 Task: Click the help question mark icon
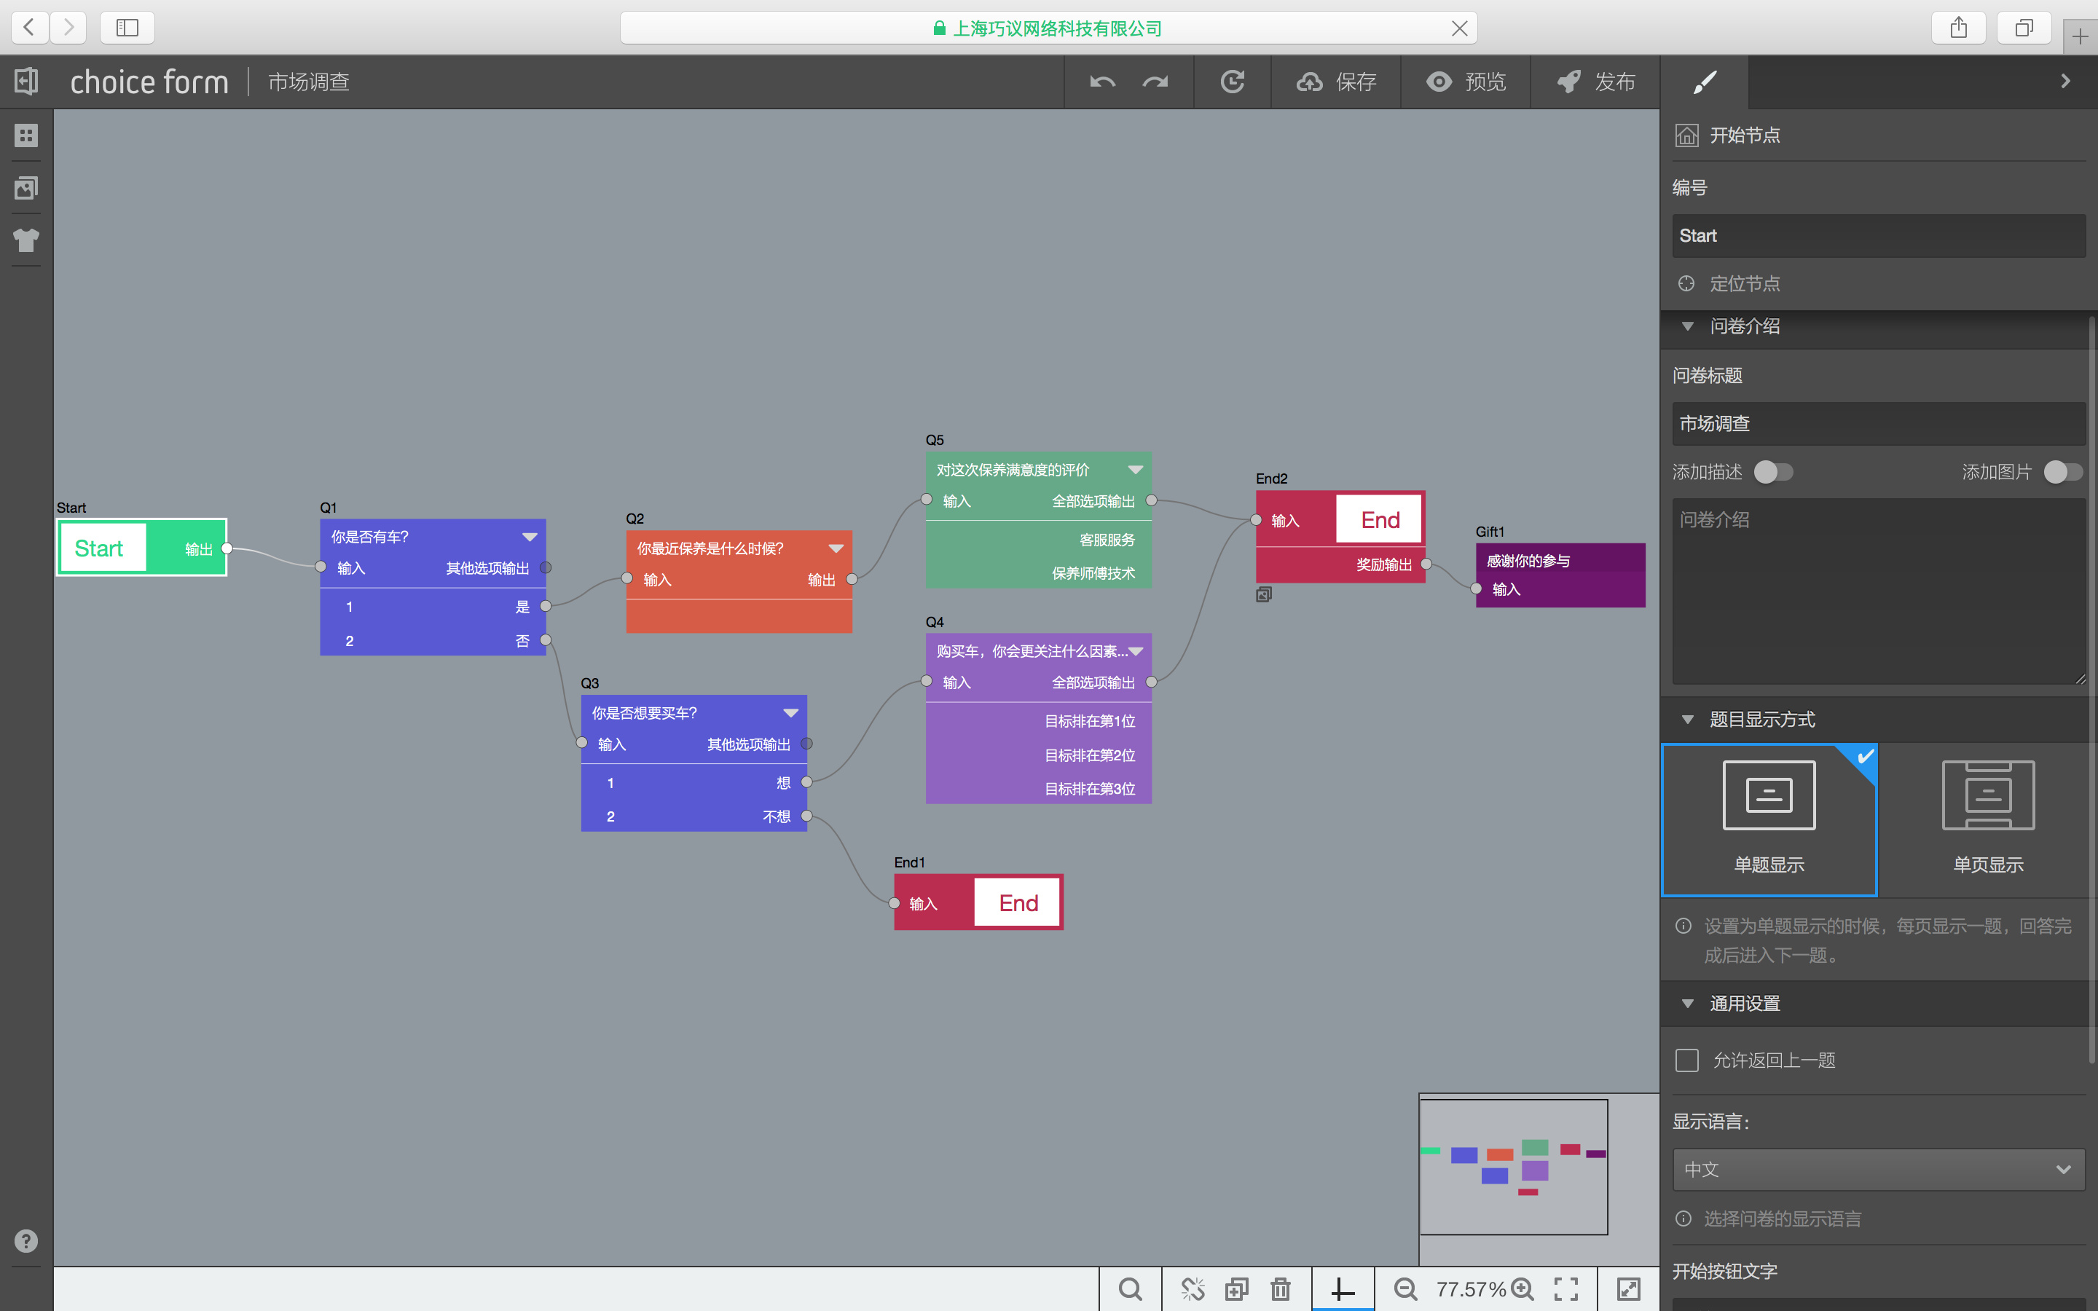26,1241
